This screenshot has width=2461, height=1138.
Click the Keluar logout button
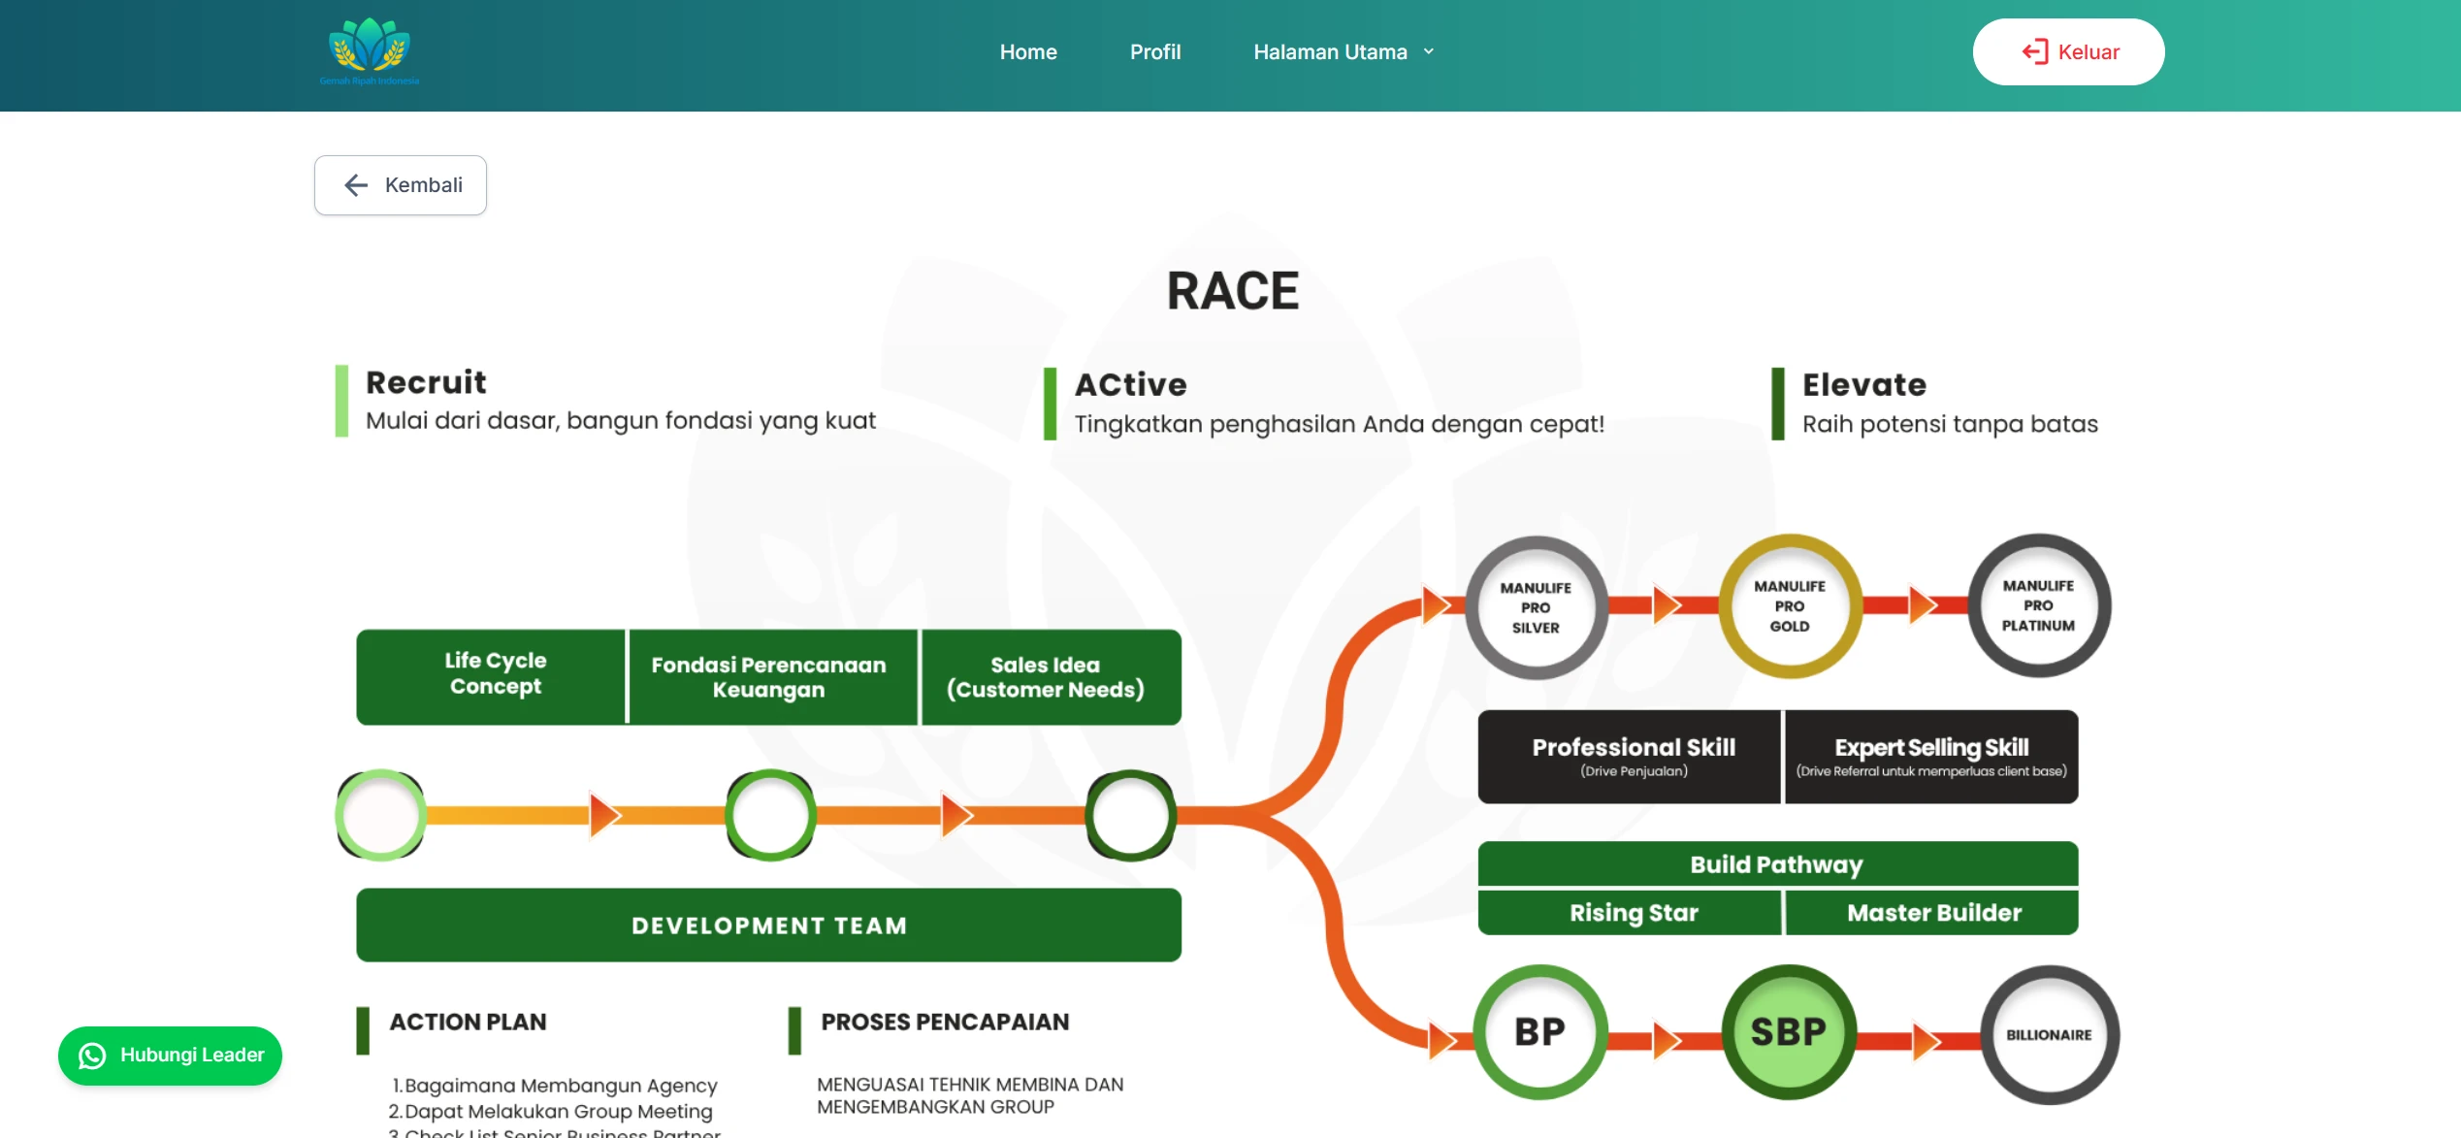(x=2068, y=51)
